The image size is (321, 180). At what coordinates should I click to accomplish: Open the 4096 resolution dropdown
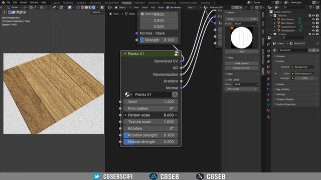(246, 84)
